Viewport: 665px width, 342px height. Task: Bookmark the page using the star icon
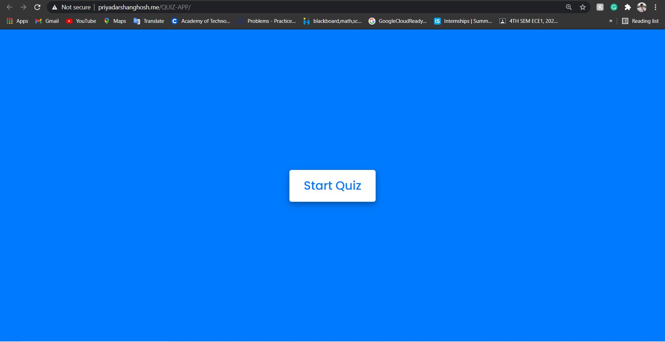coord(583,7)
